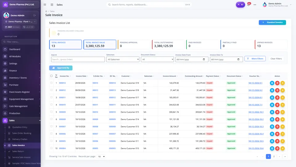
Task: Click the Approved By button
Action: coord(61,68)
